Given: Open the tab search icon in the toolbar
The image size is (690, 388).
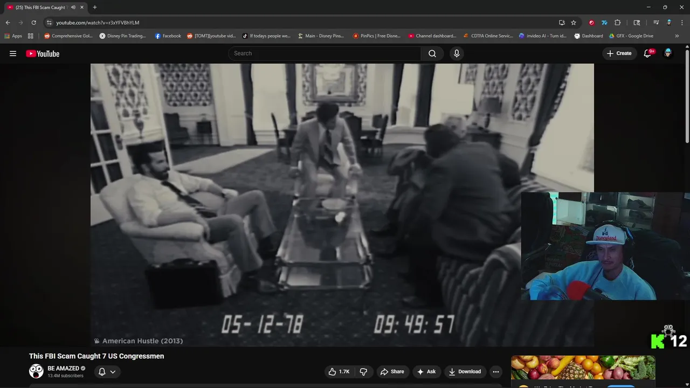Looking at the screenshot, I should tap(637, 23).
